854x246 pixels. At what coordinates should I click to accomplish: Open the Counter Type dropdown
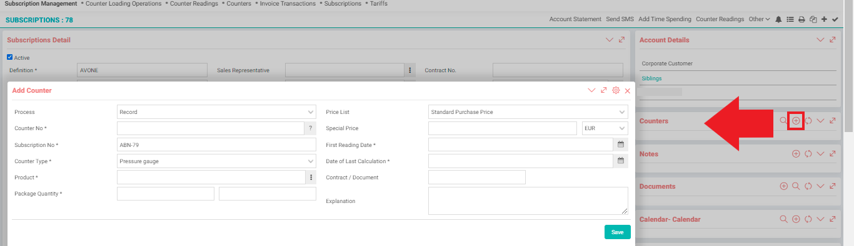click(x=216, y=161)
